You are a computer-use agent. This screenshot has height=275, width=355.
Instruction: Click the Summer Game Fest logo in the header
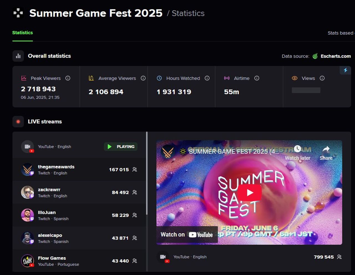18,13
